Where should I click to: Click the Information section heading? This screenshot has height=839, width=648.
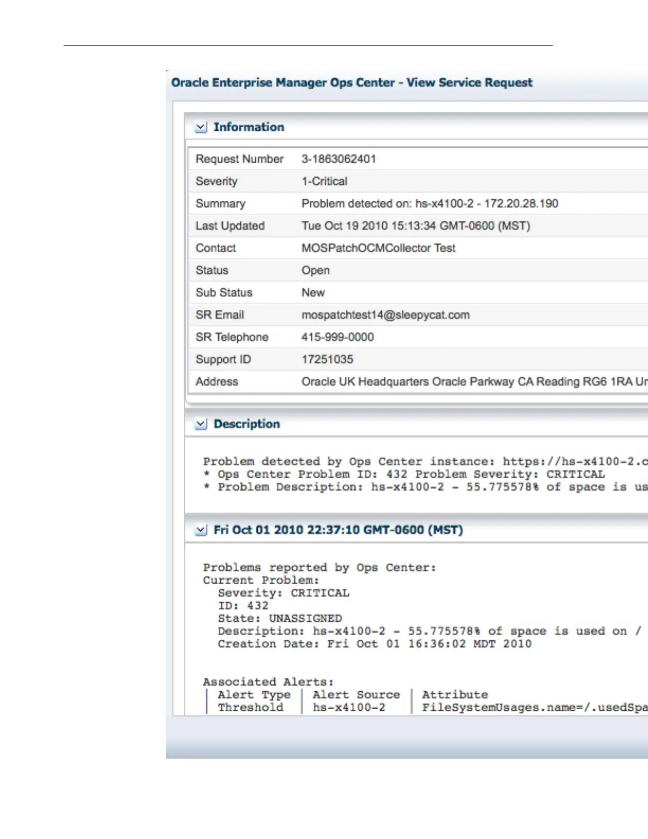[249, 127]
